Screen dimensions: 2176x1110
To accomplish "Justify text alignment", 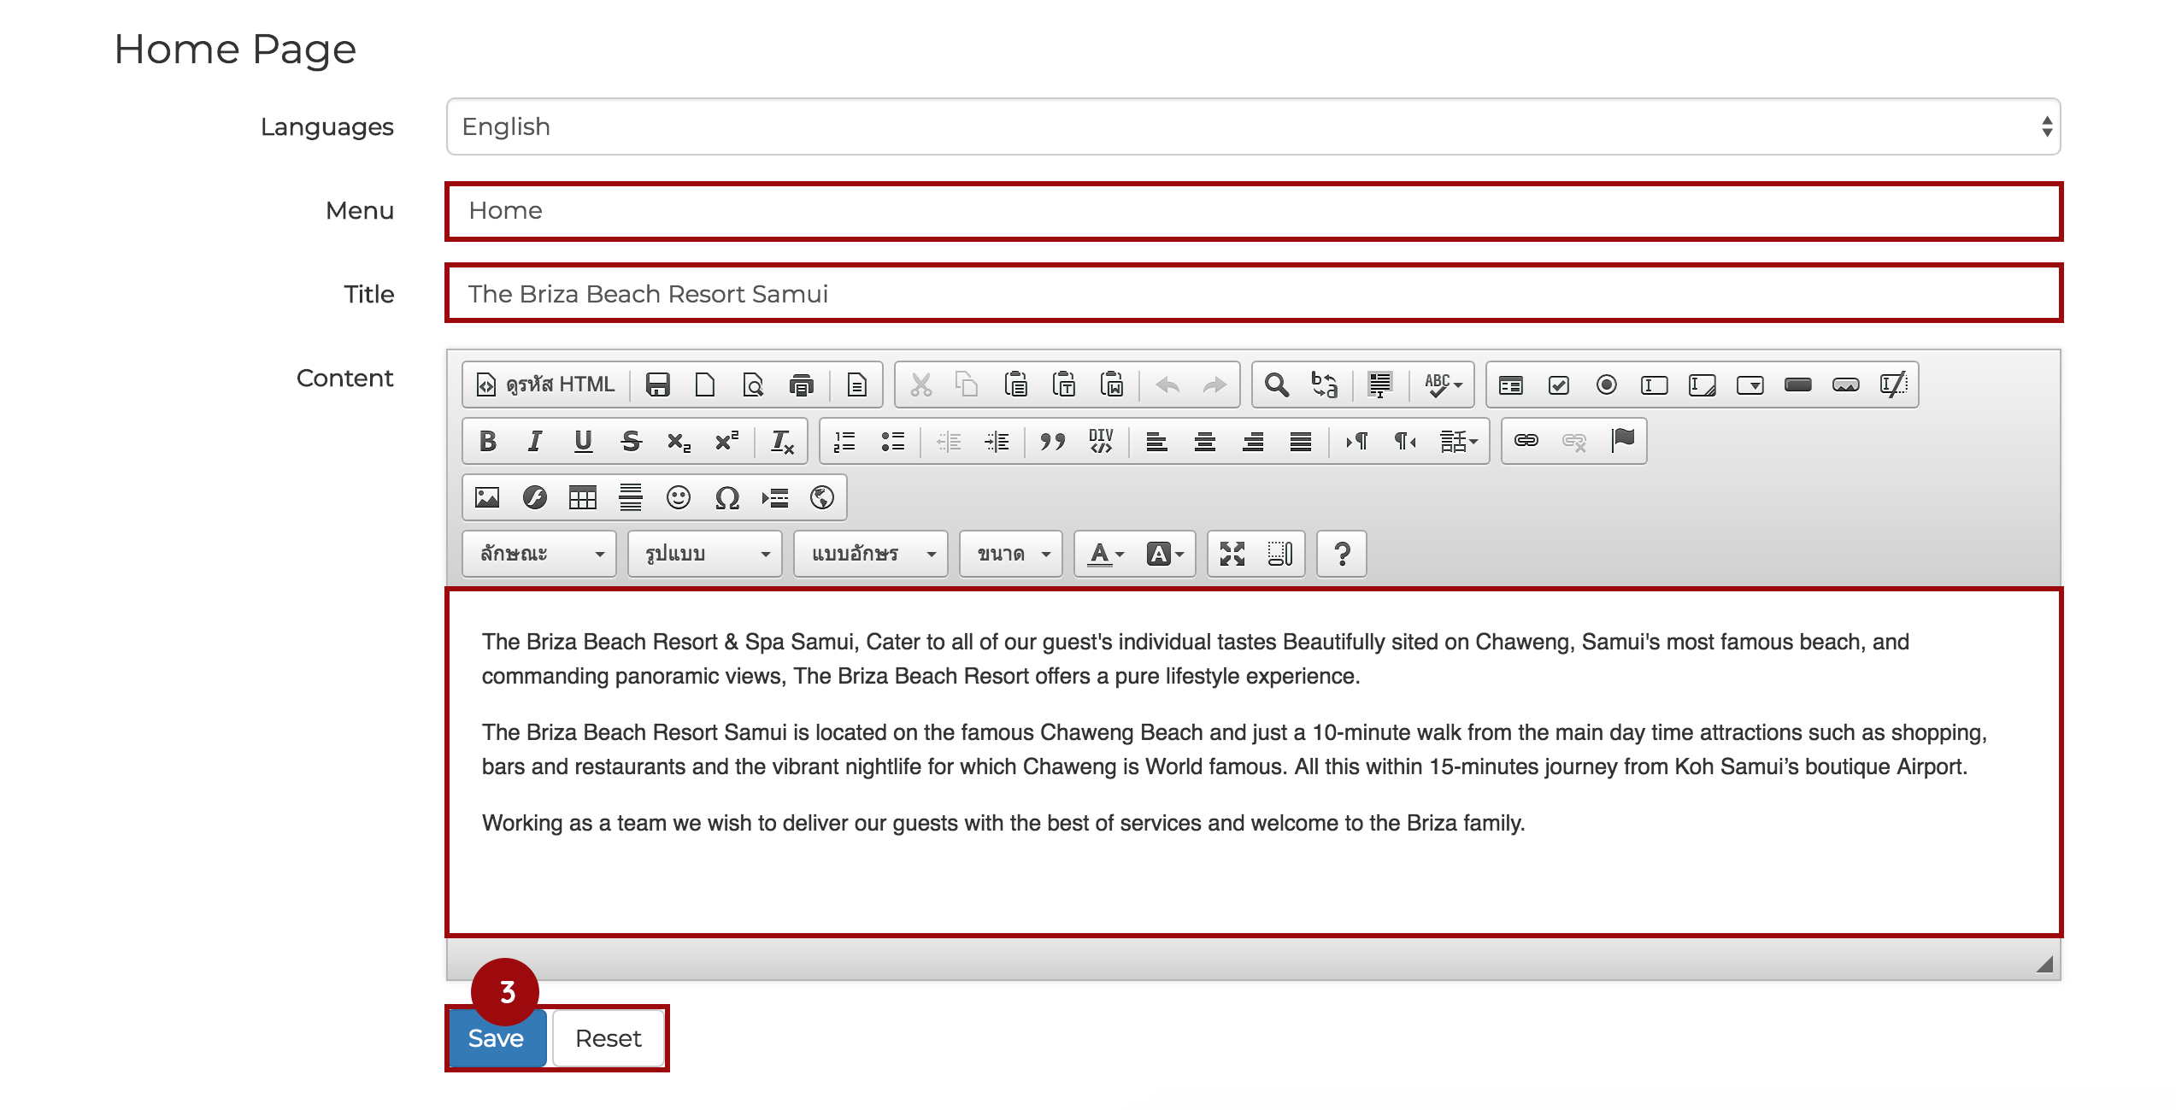I will click(x=1300, y=441).
